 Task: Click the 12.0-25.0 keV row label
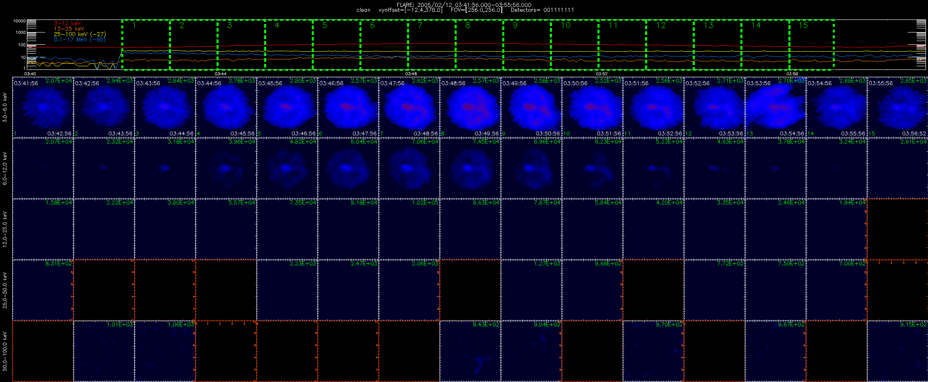click(x=5, y=229)
